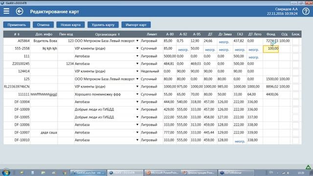Click the Отмена button
The height and width of the screenshot is (176, 313).
(x=43, y=25)
